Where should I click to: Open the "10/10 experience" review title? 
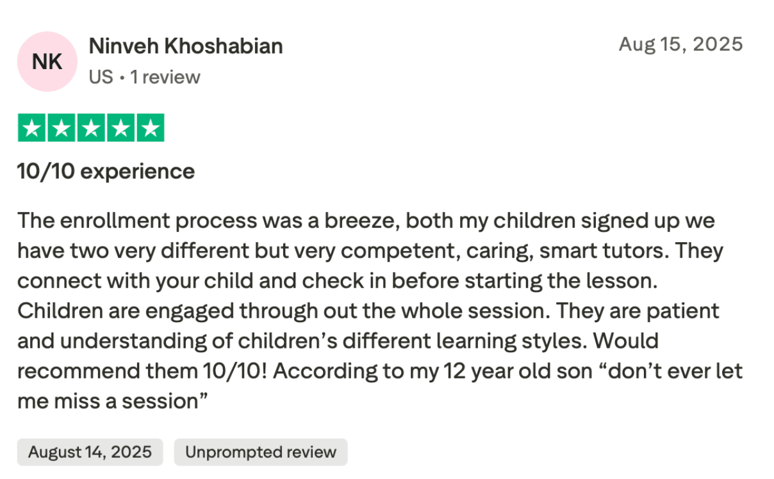click(x=106, y=172)
